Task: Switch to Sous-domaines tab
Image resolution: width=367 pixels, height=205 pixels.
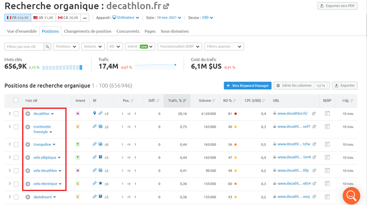Action: point(175,31)
